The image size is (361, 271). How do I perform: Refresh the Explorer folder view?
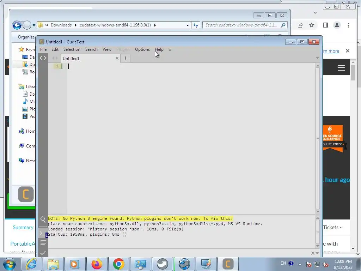[196, 25]
